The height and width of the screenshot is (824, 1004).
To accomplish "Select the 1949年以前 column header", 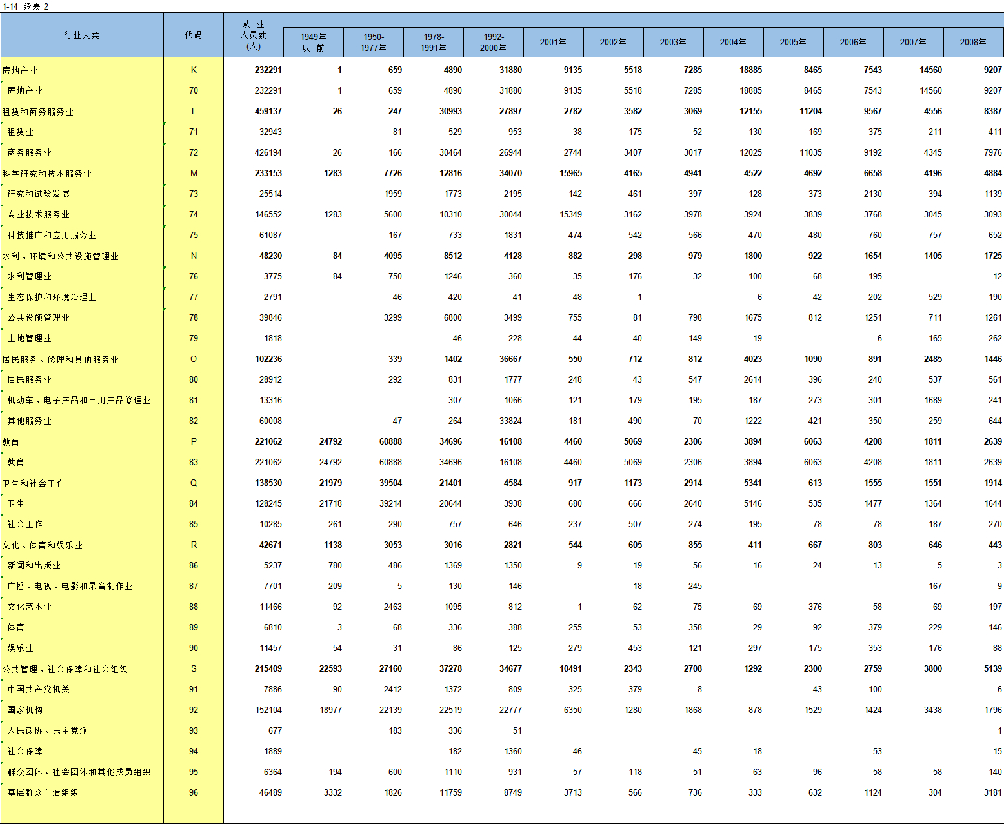I will [x=314, y=43].
